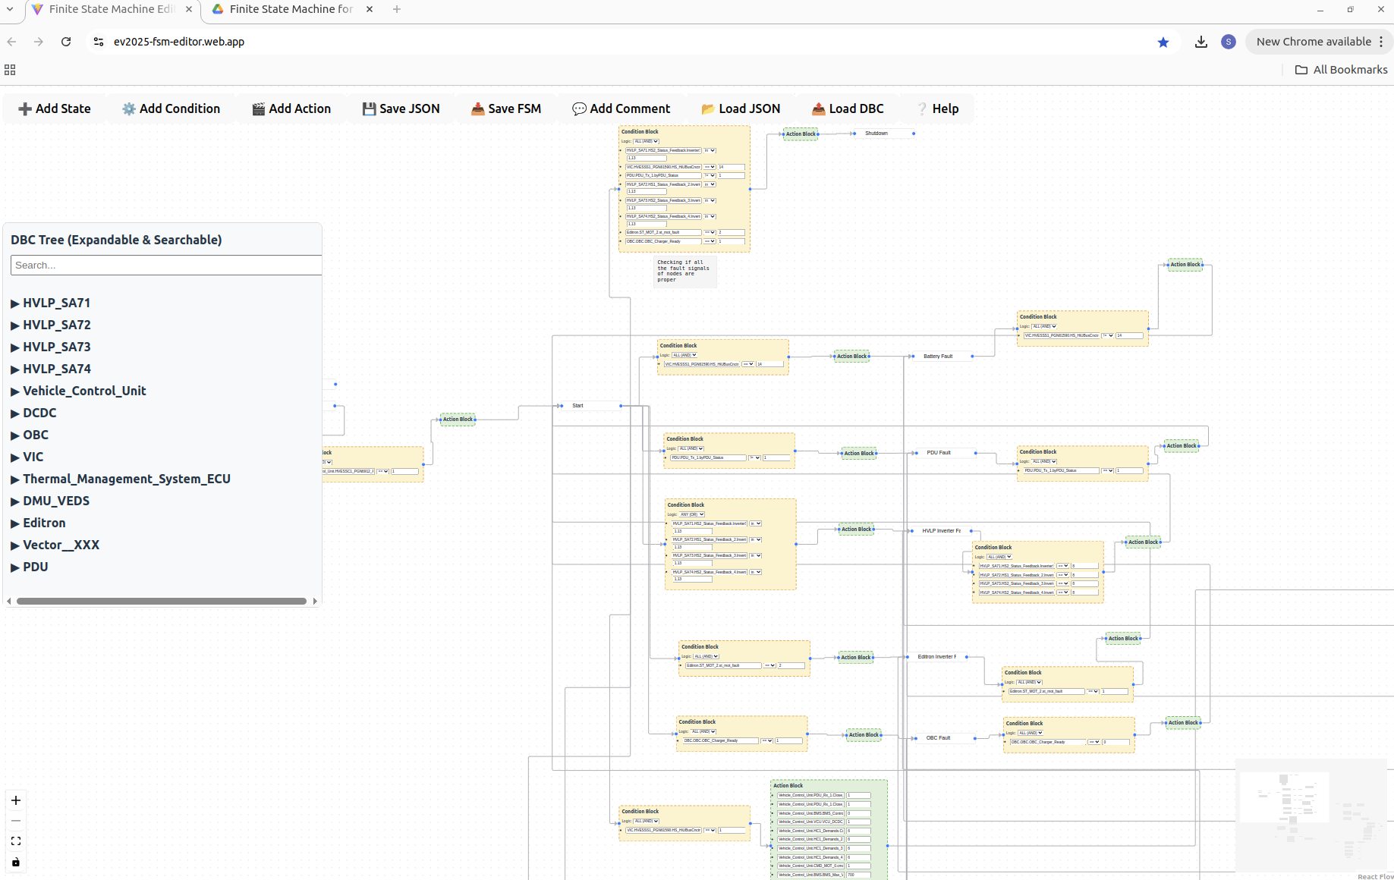Open Logic dropdown of topmost condition block
This screenshot has height=880, width=1394.
click(646, 141)
